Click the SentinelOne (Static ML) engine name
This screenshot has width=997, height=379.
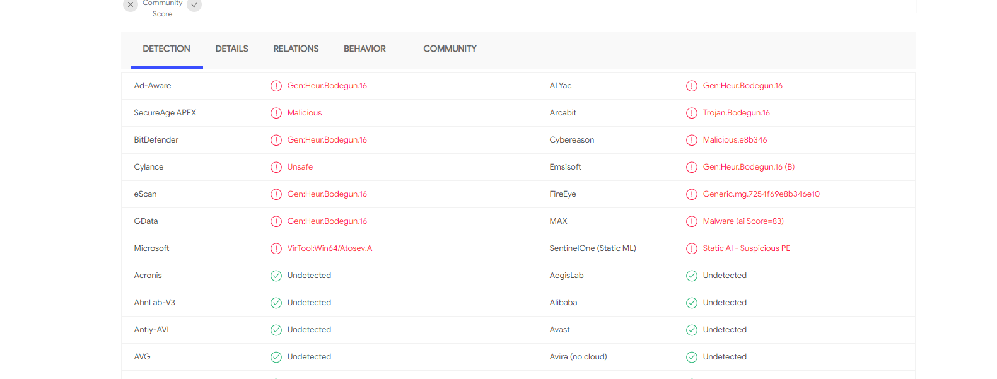(593, 248)
